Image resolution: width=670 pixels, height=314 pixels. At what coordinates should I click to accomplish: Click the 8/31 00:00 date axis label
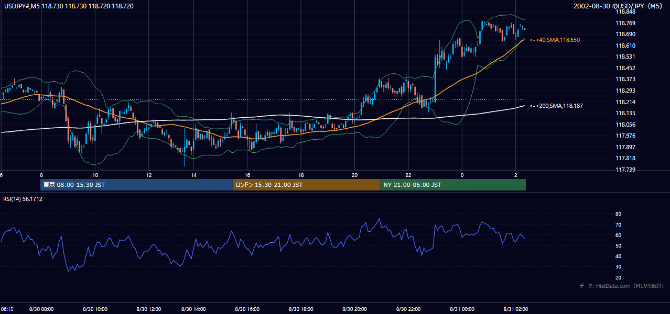coord(462,309)
